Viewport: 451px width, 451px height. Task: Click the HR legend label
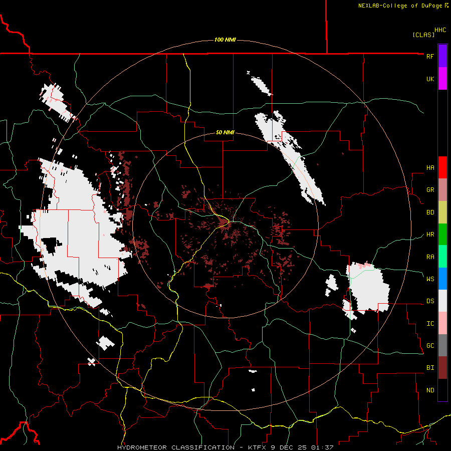pos(430,235)
